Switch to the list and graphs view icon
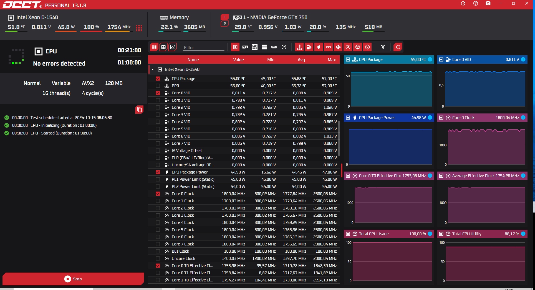The width and height of the screenshot is (535, 290). (x=154, y=47)
